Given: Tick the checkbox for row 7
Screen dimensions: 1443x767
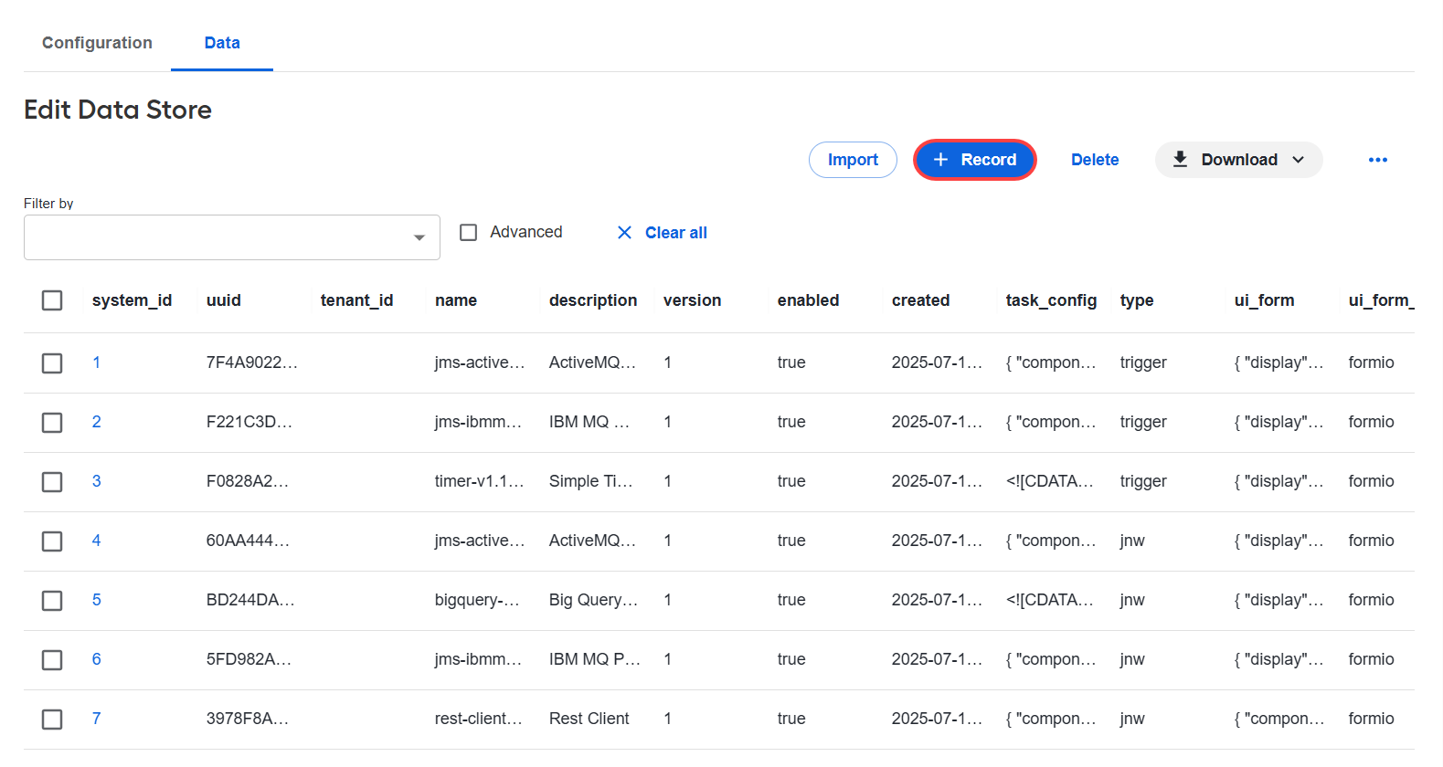Looking at the screenshot, I should coord(52,720).
